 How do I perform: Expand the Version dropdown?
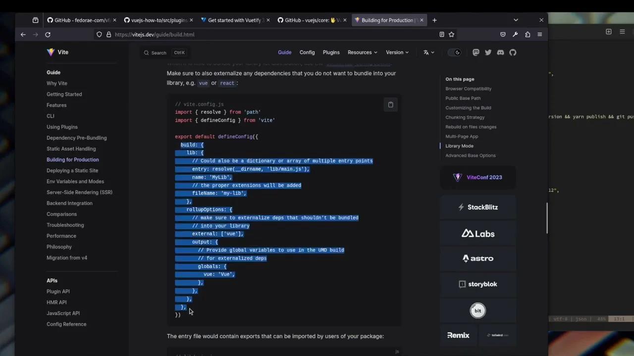point(397,52)
